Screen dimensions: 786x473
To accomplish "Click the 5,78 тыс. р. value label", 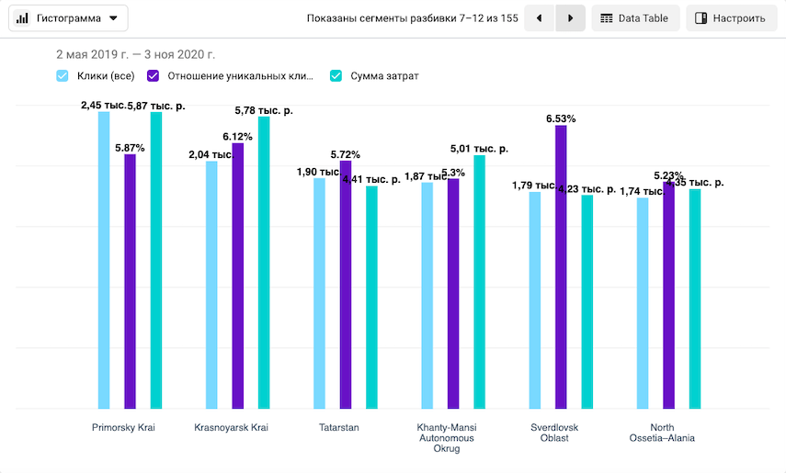I will pyautogui.click(x=264, y=110).
